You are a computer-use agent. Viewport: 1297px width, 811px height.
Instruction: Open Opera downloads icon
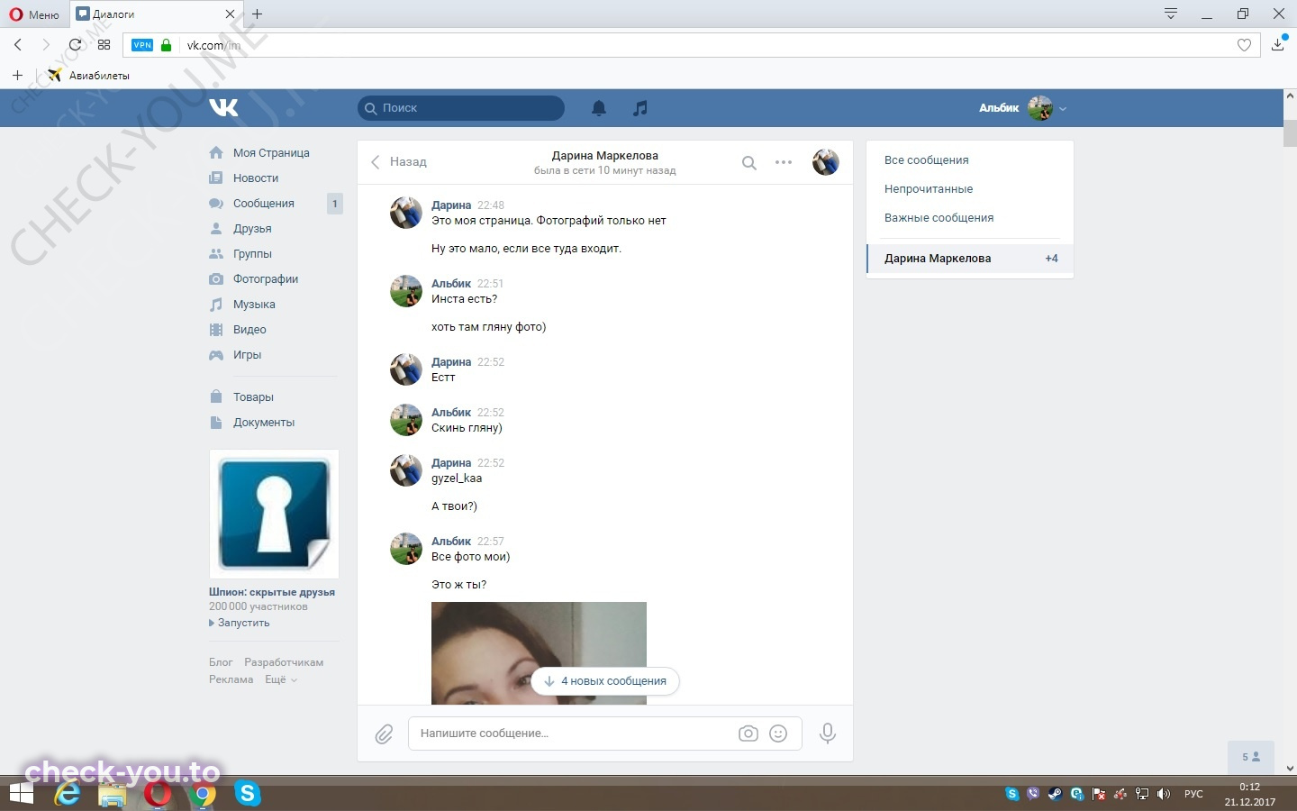tap(1278, 45)
